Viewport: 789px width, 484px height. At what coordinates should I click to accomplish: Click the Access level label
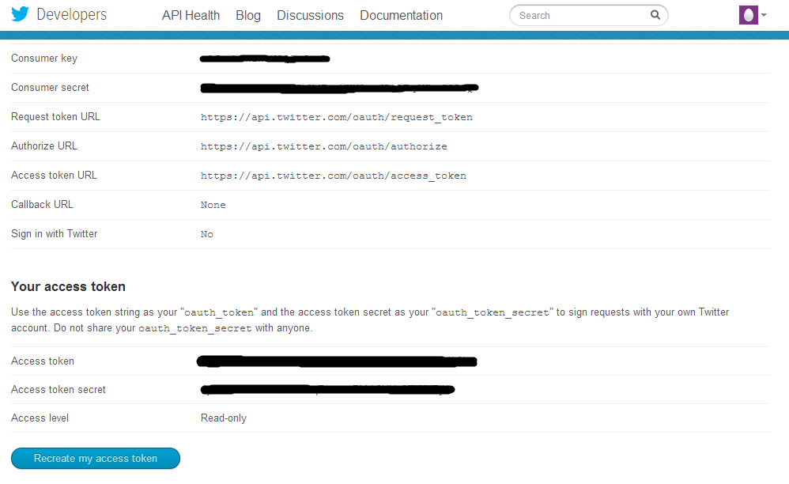pyautogui.click(x=40, y=418)
